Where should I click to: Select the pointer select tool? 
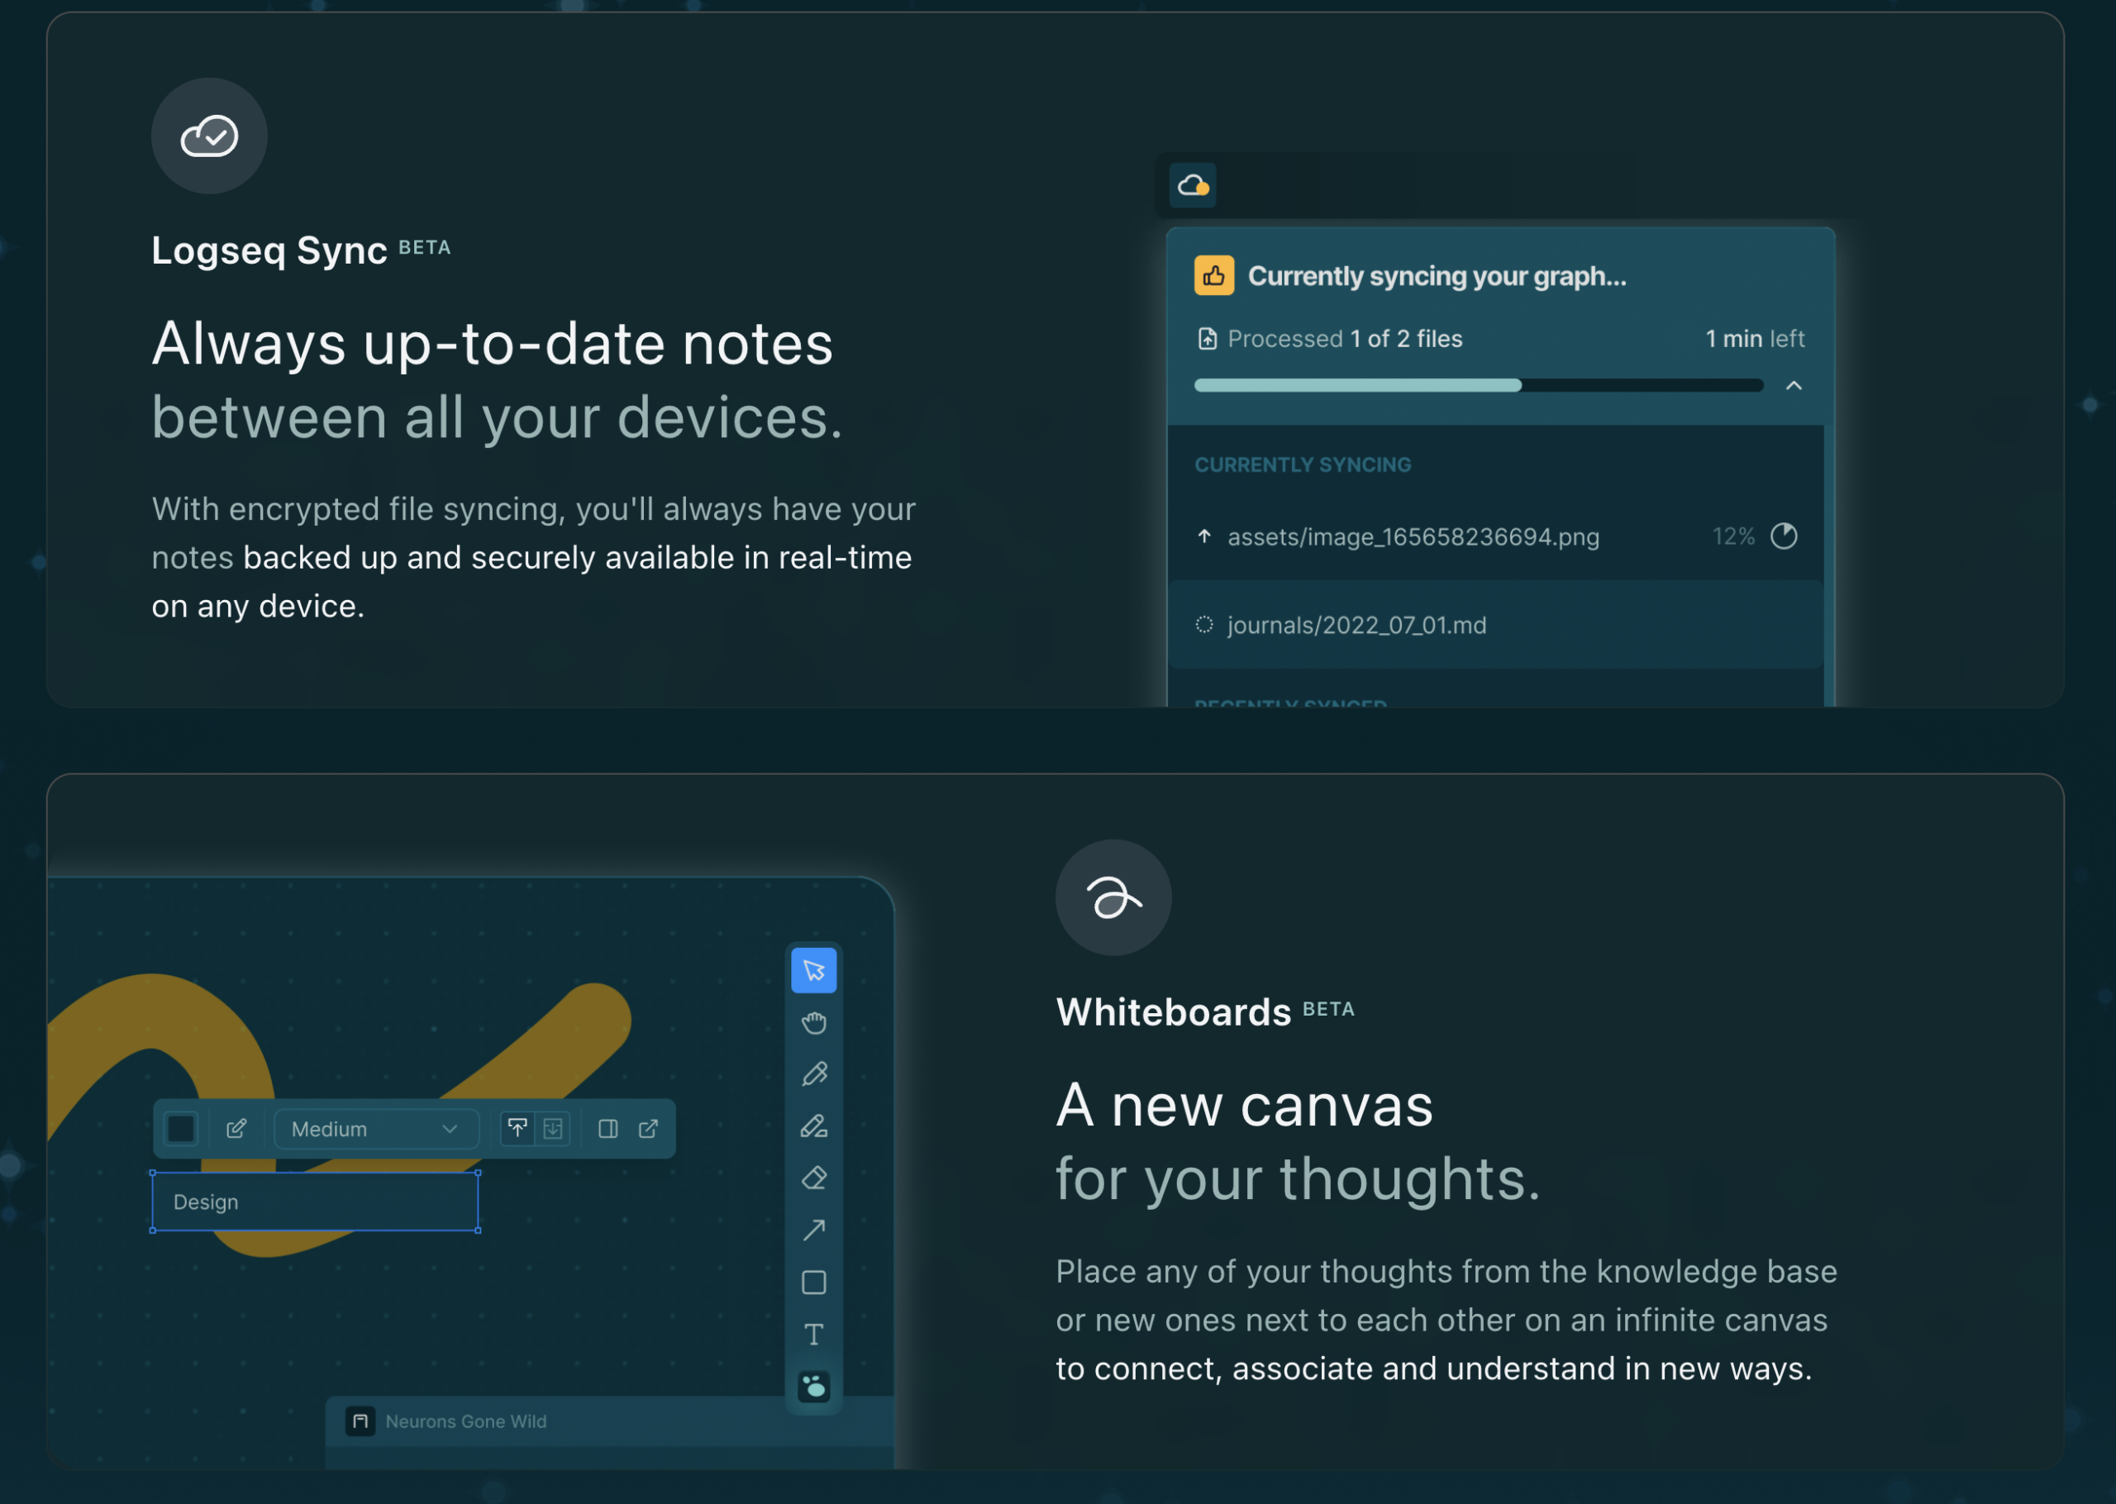813,969
